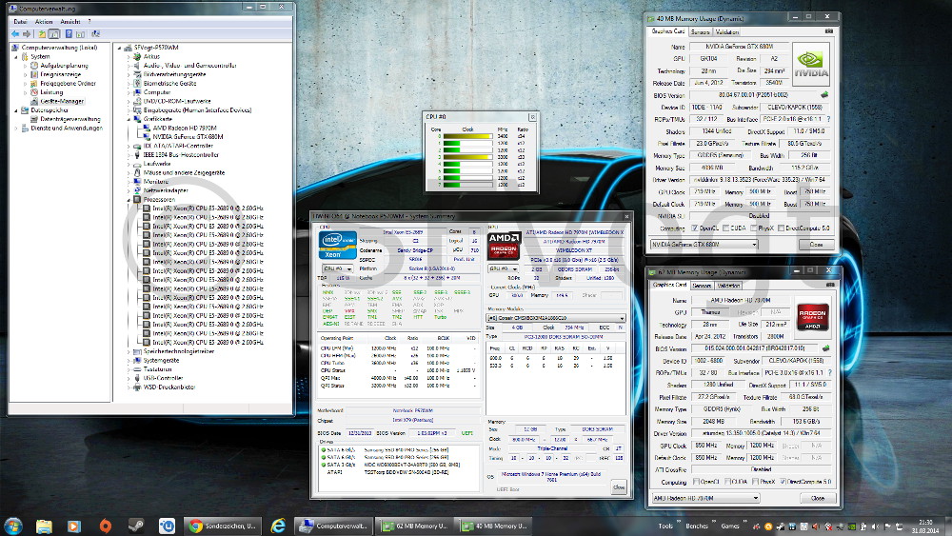Screen dimensions: 952x536
Task: Click Validation tab in AMD GPU-Z window
Action: 728,286
